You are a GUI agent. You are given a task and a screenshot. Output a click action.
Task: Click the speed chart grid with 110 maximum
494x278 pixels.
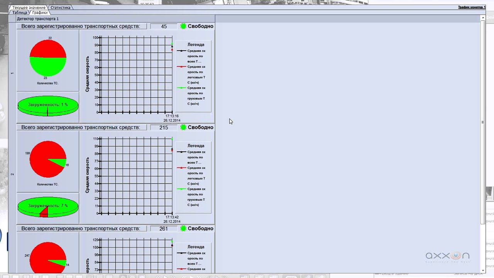click(x=136, y=176)
